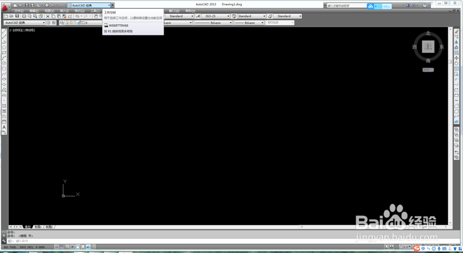Open the 视图(V) menu

50,11
